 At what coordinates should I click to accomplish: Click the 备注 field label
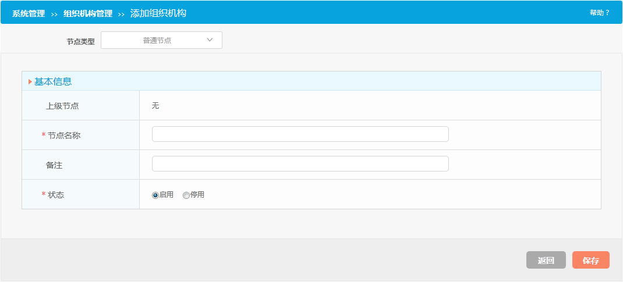point(54,165)
